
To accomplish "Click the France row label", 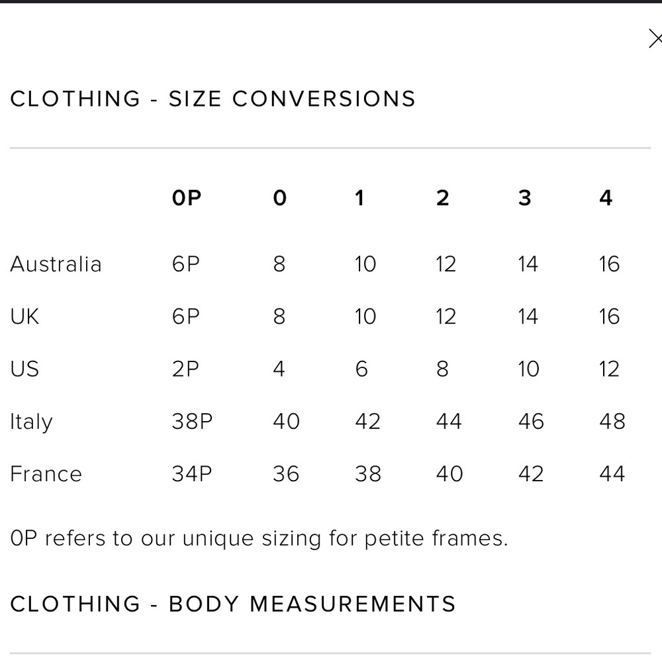I will (46, 474).
